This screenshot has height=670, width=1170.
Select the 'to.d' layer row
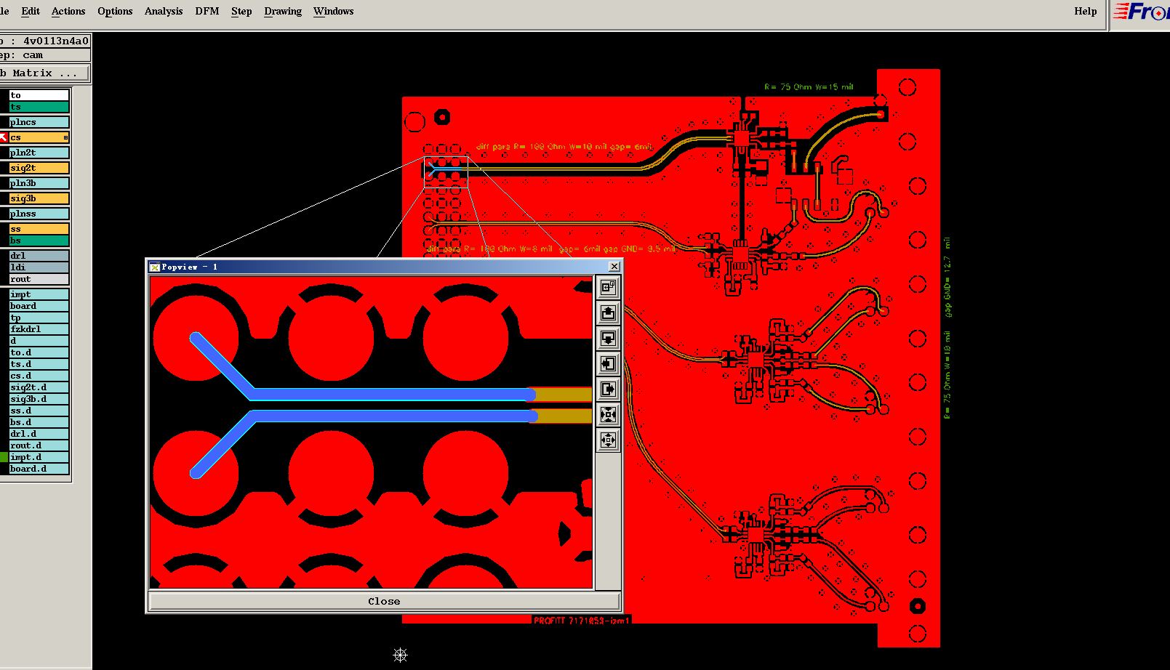39,352
